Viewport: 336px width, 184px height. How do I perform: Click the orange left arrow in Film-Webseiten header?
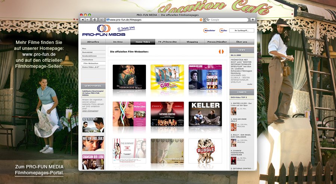pyautogui.click(x=220, y=51)
